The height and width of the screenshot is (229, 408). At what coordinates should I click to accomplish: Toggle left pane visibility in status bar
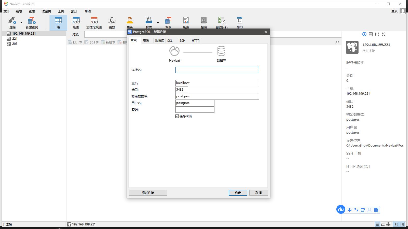point(396,224)
